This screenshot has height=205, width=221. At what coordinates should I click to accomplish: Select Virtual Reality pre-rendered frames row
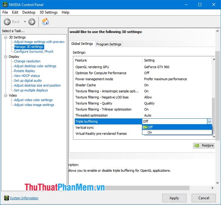108,134
